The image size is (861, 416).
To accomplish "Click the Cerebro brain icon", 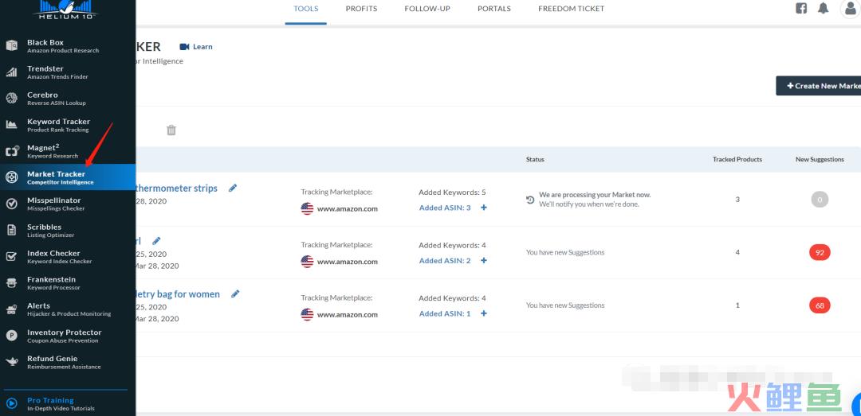I will pyautogui.click(x=11, y=98).
